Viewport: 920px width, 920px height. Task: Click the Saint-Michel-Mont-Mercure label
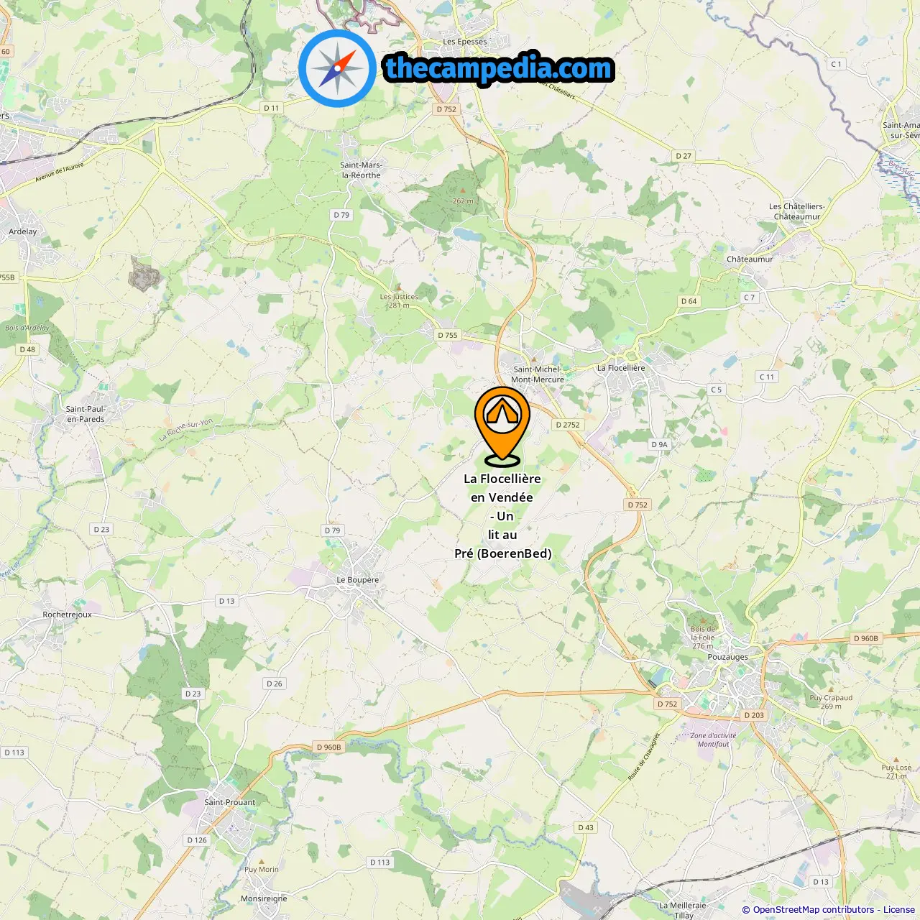point(538,374)
